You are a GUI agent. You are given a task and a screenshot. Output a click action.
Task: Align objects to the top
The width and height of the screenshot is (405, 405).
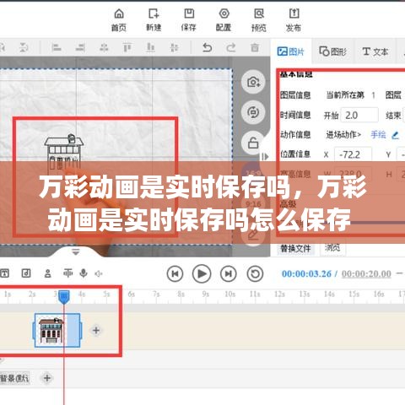(127, 47)
